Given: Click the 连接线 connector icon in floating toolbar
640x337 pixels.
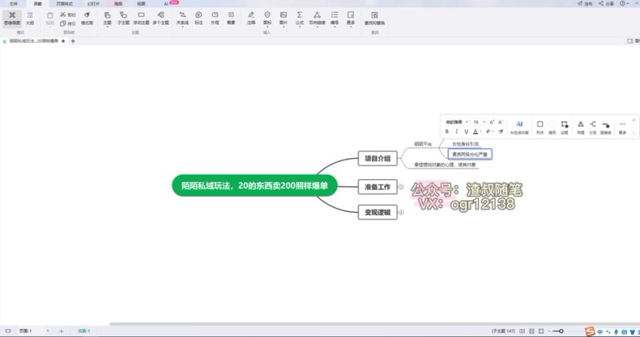Looking at the screenshot, I should point(606,125).
